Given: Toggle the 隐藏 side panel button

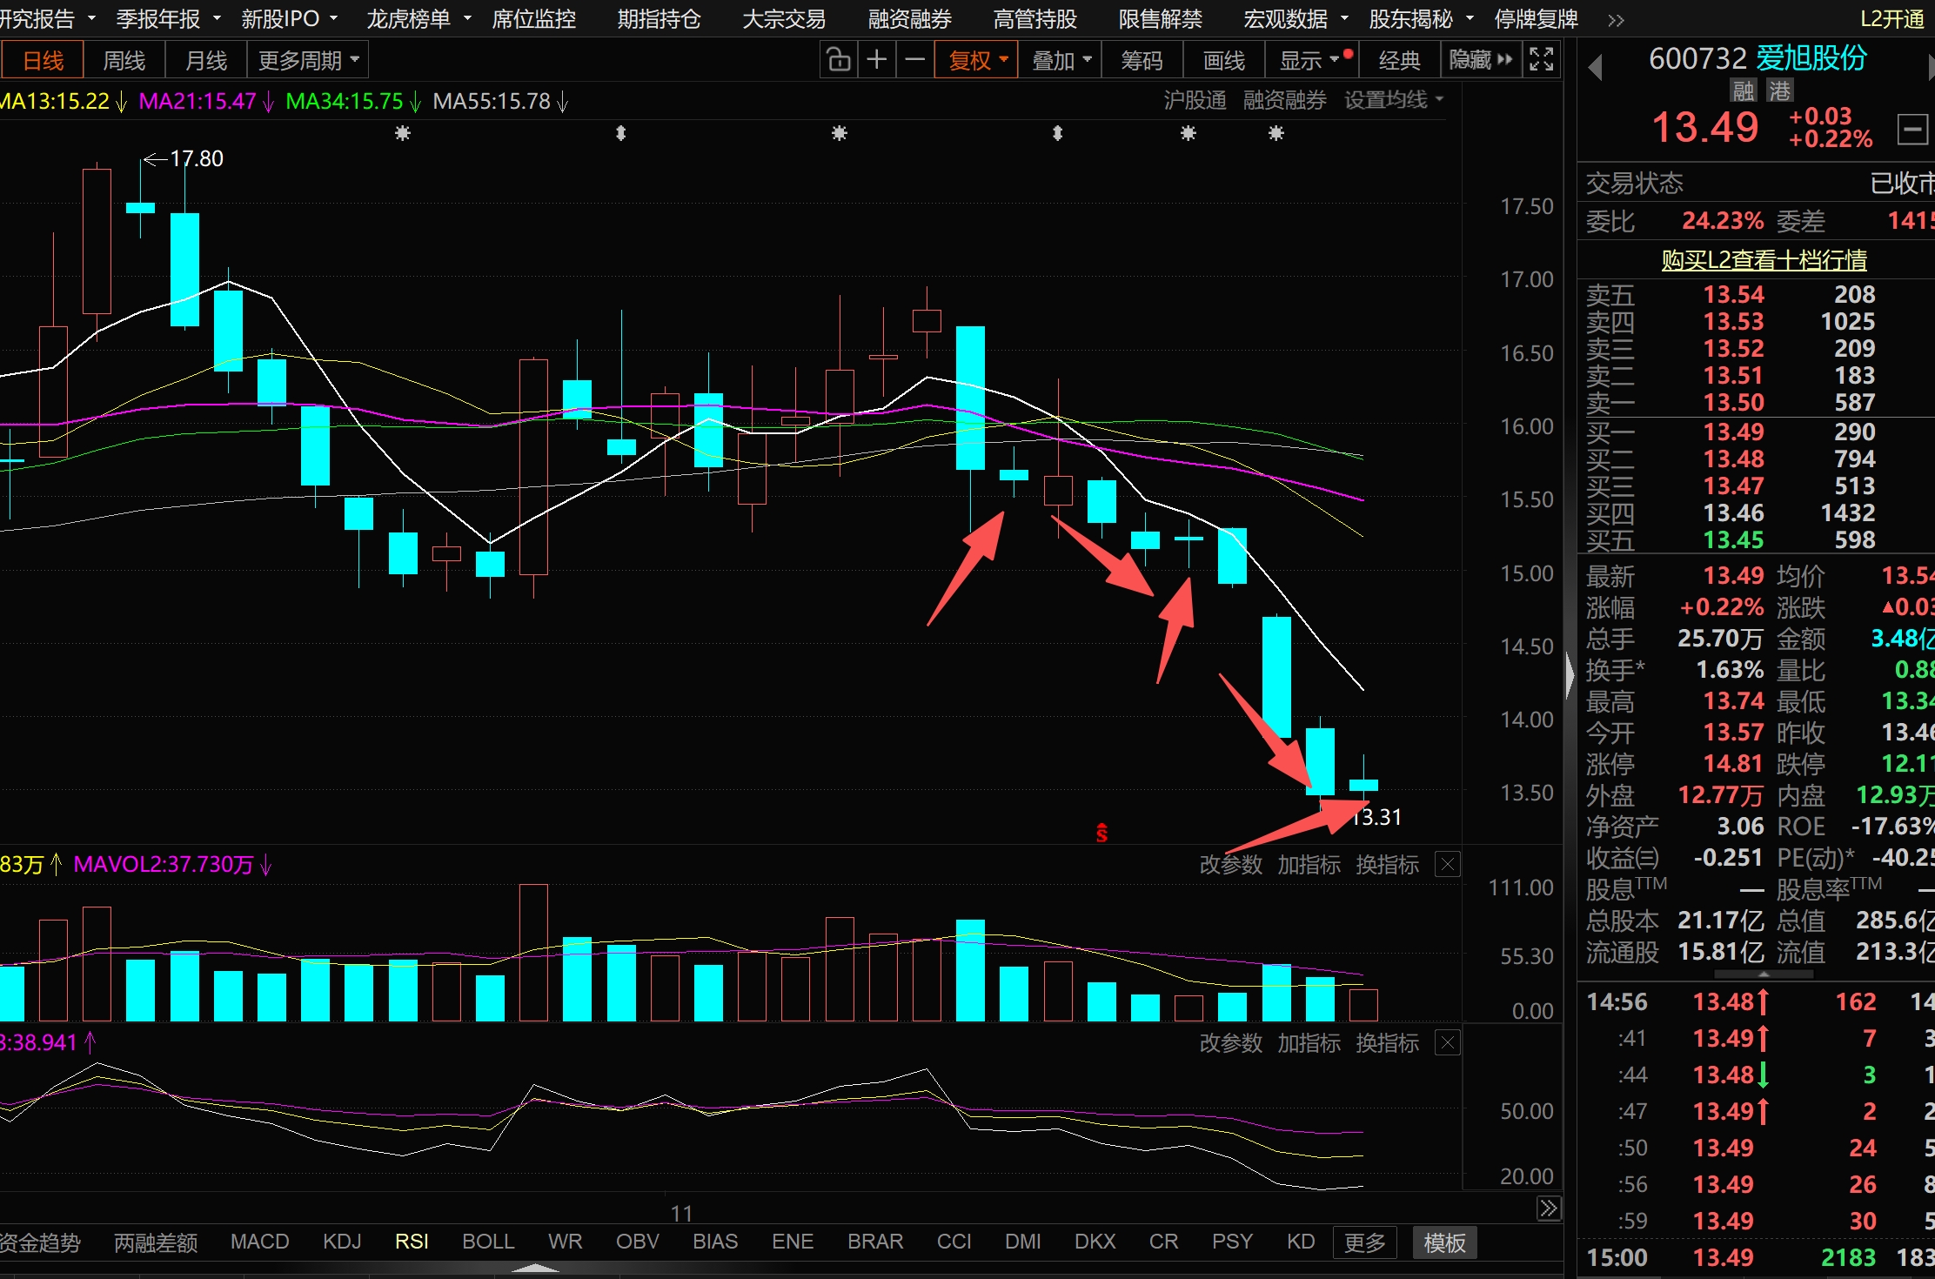Looking at the screenshot, I should coord(1480,60).
